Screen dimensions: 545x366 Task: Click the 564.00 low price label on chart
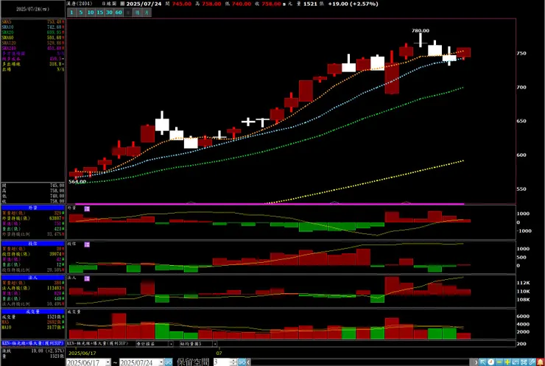point(77,181)
